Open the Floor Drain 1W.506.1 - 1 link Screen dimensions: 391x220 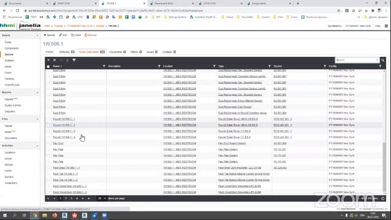(67, 168)
